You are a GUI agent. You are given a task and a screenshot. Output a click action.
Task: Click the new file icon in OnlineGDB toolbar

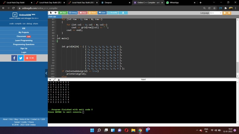tap(51, 13)
